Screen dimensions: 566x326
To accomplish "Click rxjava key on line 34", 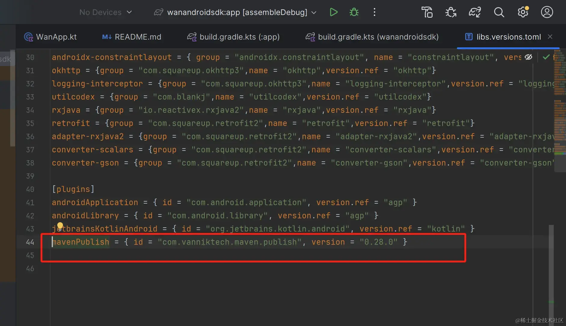I will 66,110.
